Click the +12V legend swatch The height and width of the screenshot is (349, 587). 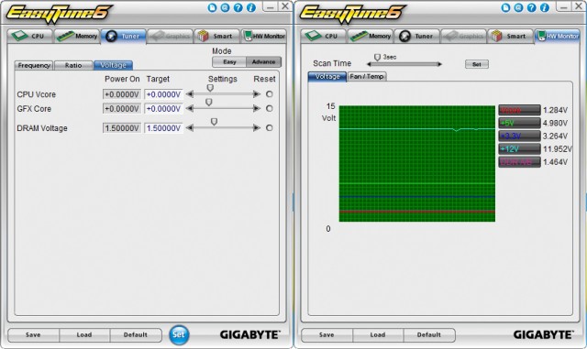click(x=519, y=149)
